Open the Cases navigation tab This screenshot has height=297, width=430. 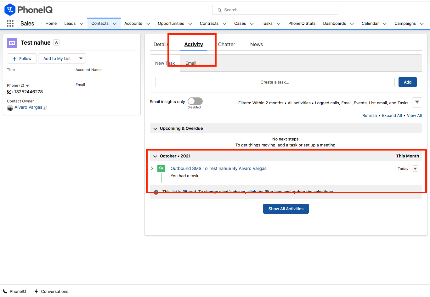tap(240, 23)
